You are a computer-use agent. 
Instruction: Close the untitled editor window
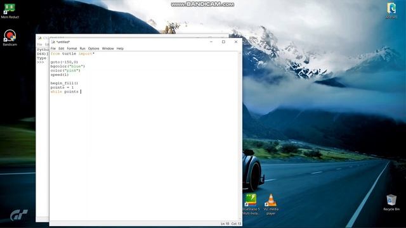click(235, 42)
